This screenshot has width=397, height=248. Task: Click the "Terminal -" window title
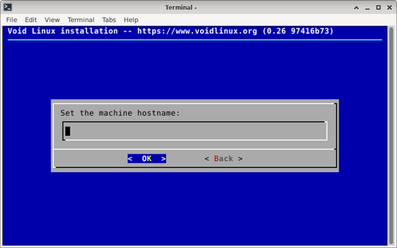181,8
